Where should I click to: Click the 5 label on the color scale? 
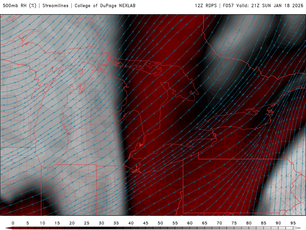pos(28,223)
